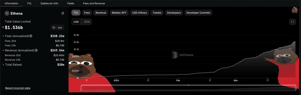Toggle Fees chart metric

87,13
